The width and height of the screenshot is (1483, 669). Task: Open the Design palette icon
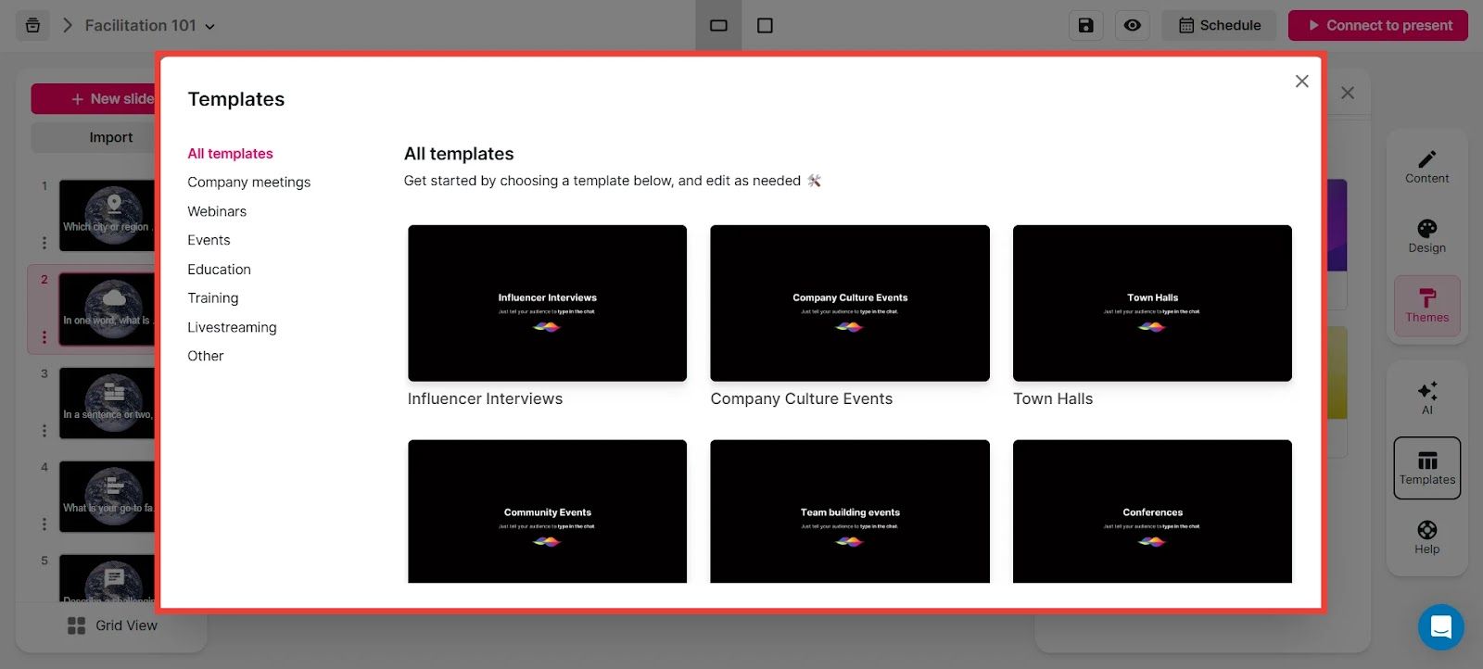(x=1426, y=229)
